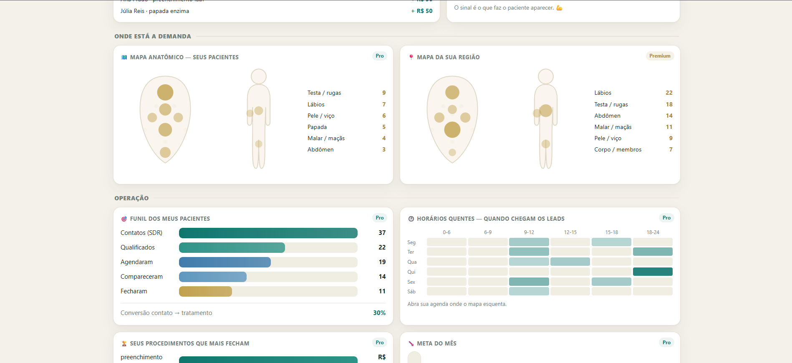This screenshot has height=363, width=792.
Task: Click the 18-24 column header in heatmap
Action: tap(653, 232)
